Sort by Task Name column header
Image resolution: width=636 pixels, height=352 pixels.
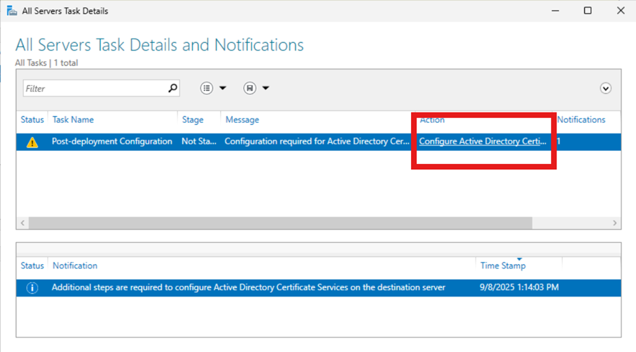click(73, 120)
